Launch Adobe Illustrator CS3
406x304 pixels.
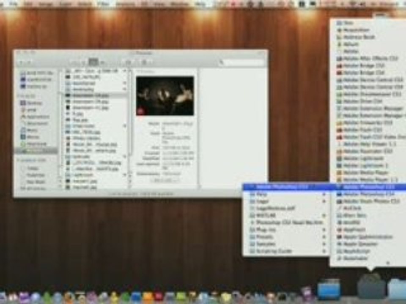tap(365, 151)
